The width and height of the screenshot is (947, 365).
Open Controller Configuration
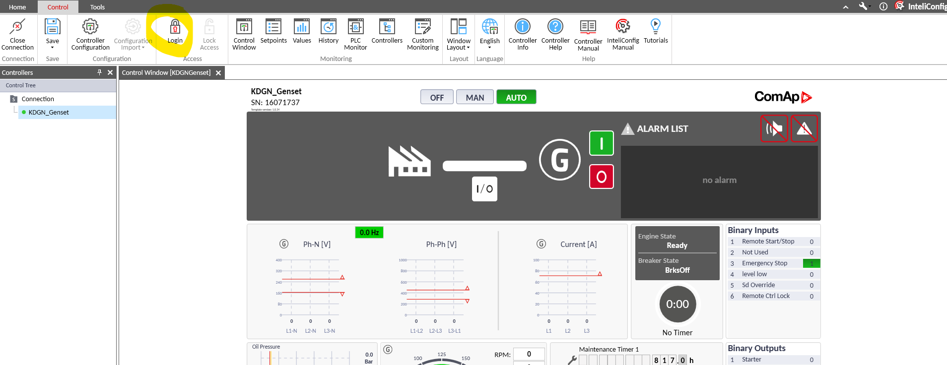pyautogui.click(x=90, y=34)
